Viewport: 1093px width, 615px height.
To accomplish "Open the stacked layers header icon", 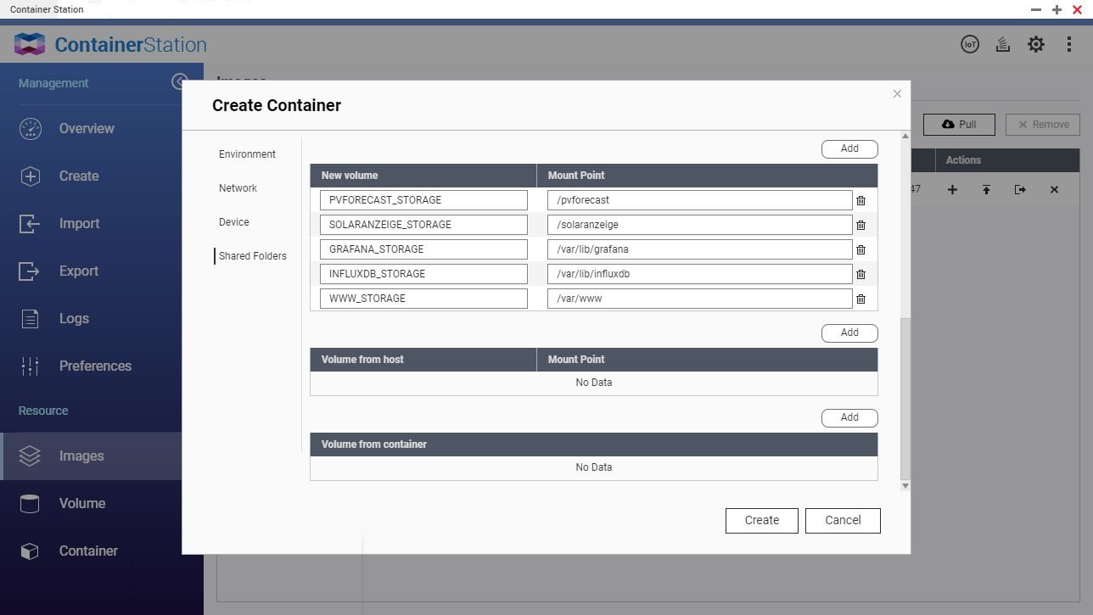I will pos(1002,45).
